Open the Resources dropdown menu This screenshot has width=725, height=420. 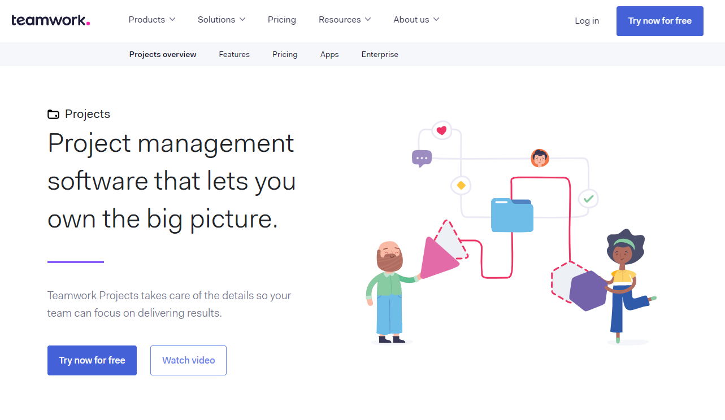coord(345,20)
